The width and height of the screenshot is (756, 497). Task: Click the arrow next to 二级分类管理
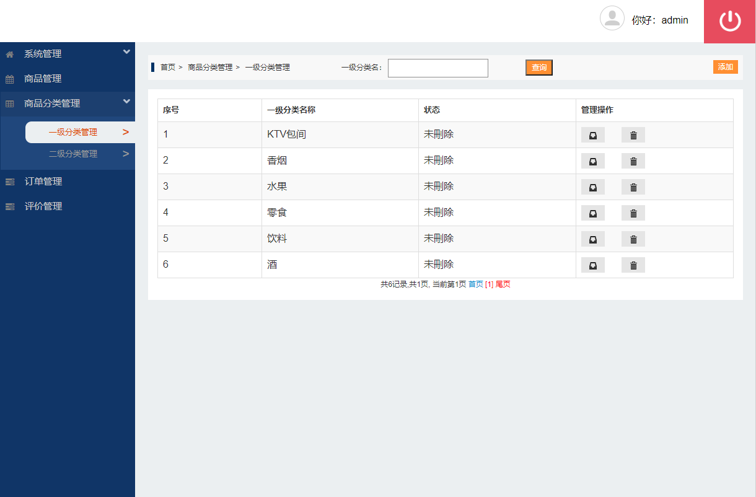coord(125,154)
